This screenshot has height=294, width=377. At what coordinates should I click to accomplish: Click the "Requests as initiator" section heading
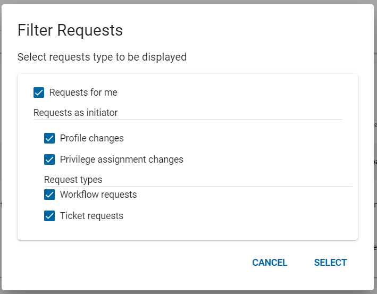76,112
